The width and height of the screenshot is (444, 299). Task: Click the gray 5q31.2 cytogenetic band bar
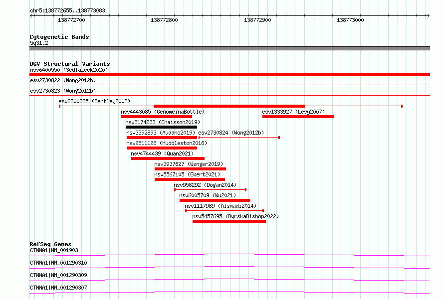click(229, 48)
